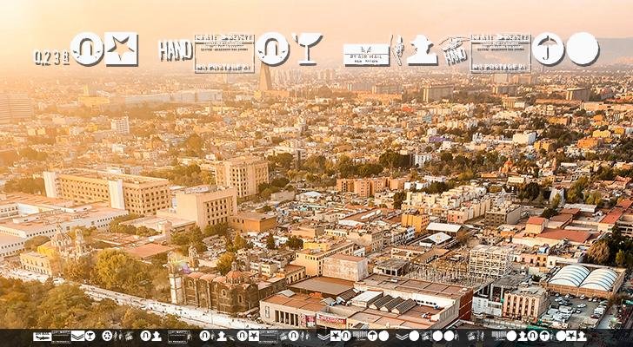
Task: Select the fragile wine glass symbol
Action: point(307,49)
